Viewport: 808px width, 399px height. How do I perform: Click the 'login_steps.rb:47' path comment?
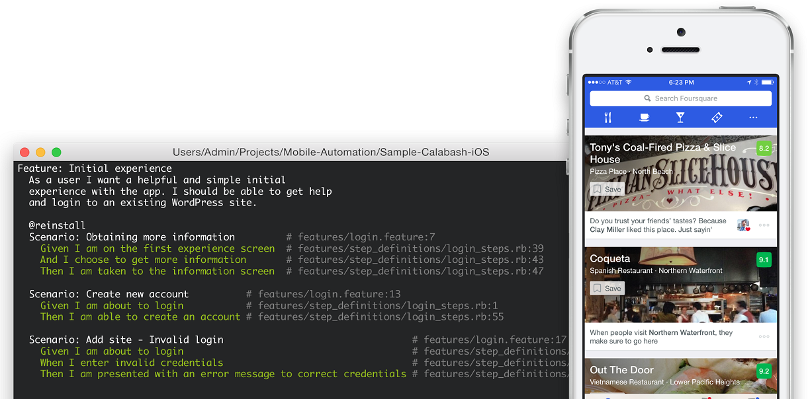415,271
